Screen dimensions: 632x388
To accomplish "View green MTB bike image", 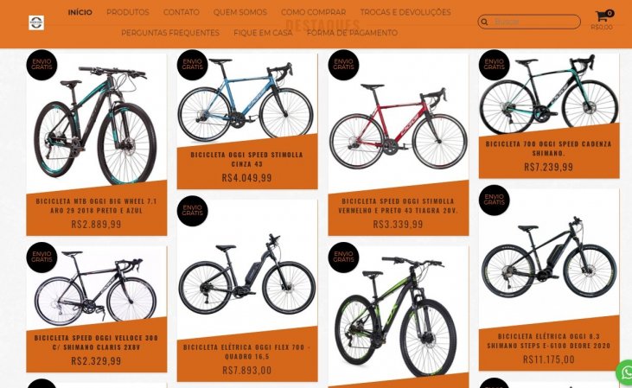I will 398,316.
